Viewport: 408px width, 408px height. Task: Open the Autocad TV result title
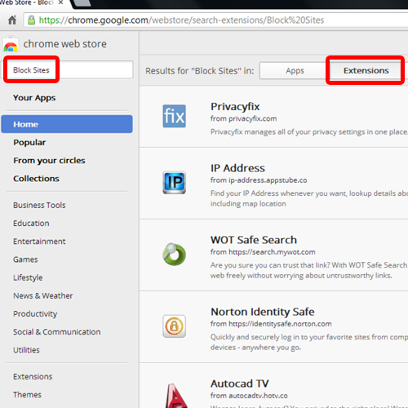coord(240,384)
